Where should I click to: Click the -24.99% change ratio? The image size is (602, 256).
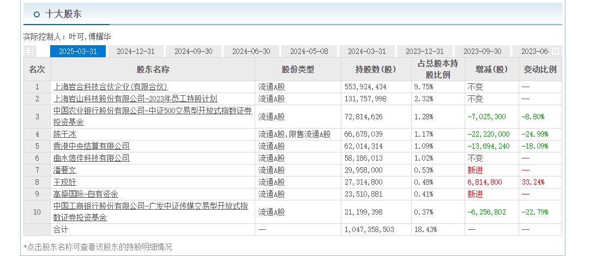[535, 135]
